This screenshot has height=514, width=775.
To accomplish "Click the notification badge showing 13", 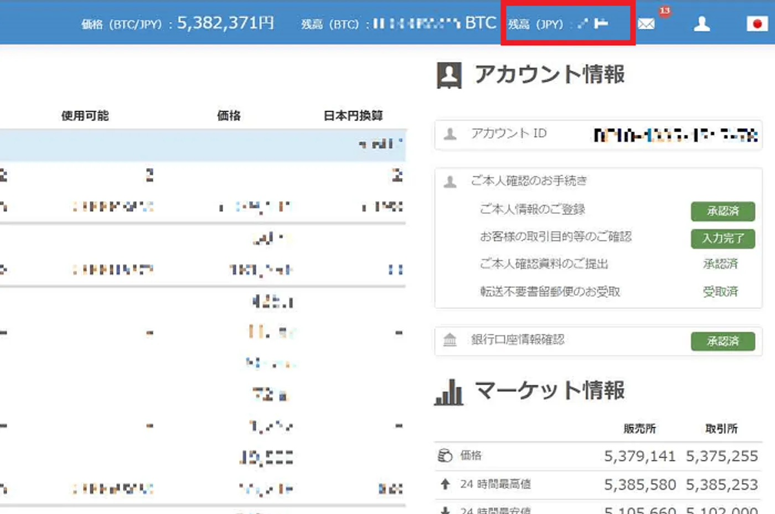I will coord(665,11).
